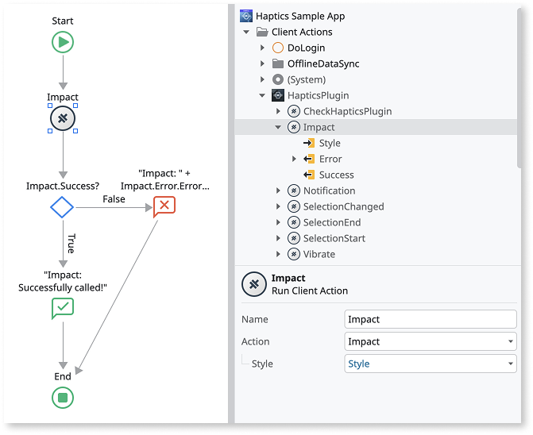This screenshot has width=533, height=435.
Task: Select the DoLogin label in tree
Action: pos(307,48)
